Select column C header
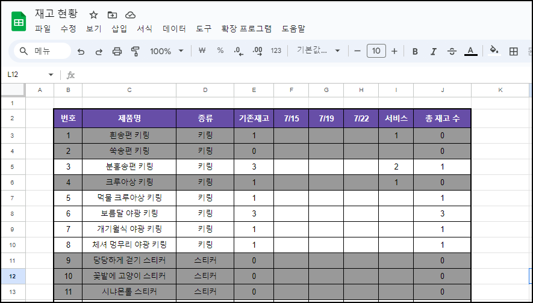This screenshot has height=303, width=533. pos(129,90)
